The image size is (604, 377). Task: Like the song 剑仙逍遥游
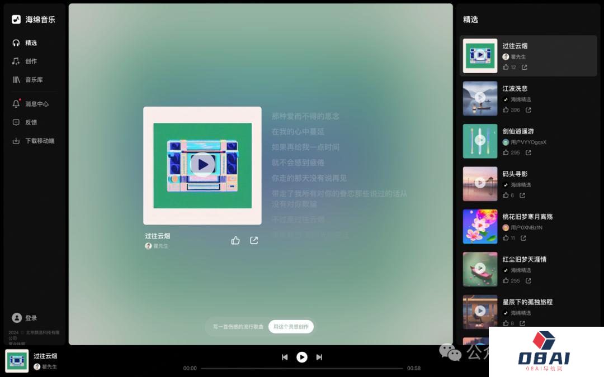click(506, 152)
